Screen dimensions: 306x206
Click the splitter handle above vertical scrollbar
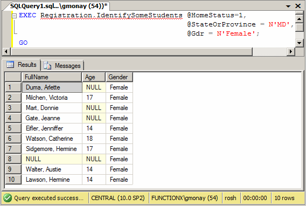(299, 13)
